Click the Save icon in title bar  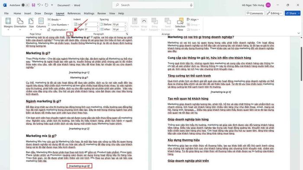[x=33, y=5]
